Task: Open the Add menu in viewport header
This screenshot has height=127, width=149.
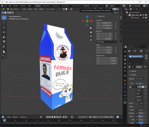Action: (35, 9)
